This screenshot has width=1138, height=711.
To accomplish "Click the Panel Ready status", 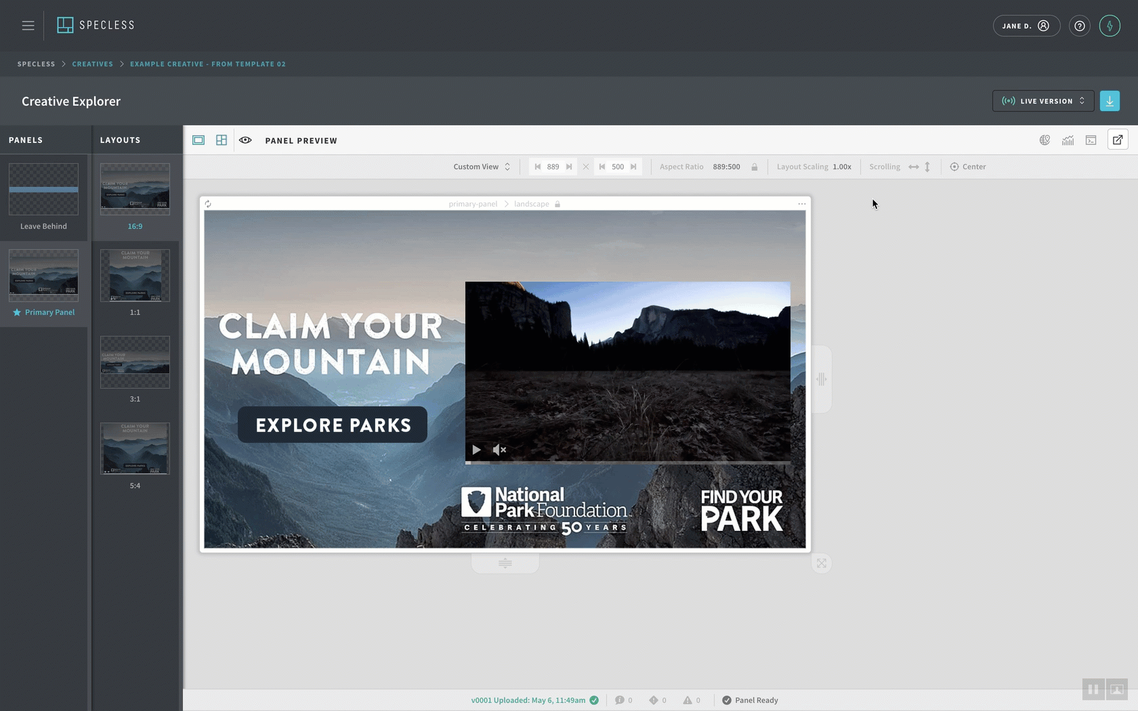I will pos(750,700).
